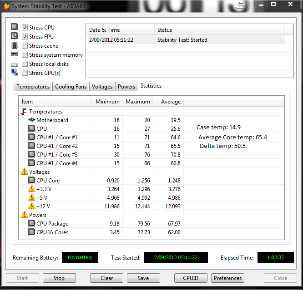Switch to the Temperatures tab

(x=33, y=87)
